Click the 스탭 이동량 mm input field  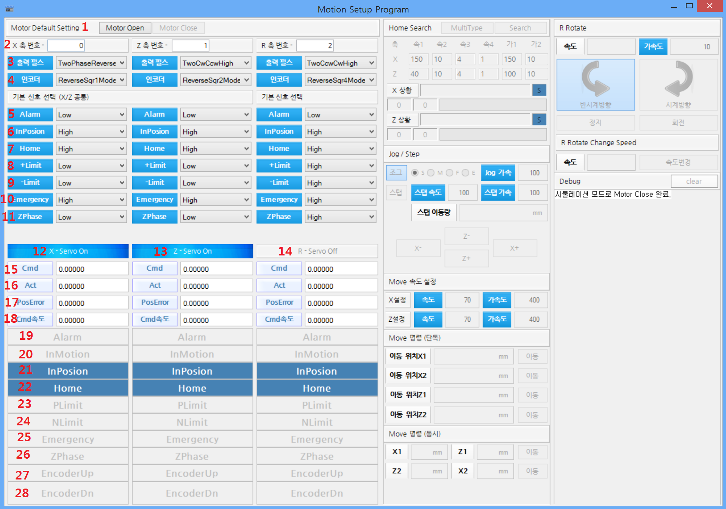click(503, 213)
